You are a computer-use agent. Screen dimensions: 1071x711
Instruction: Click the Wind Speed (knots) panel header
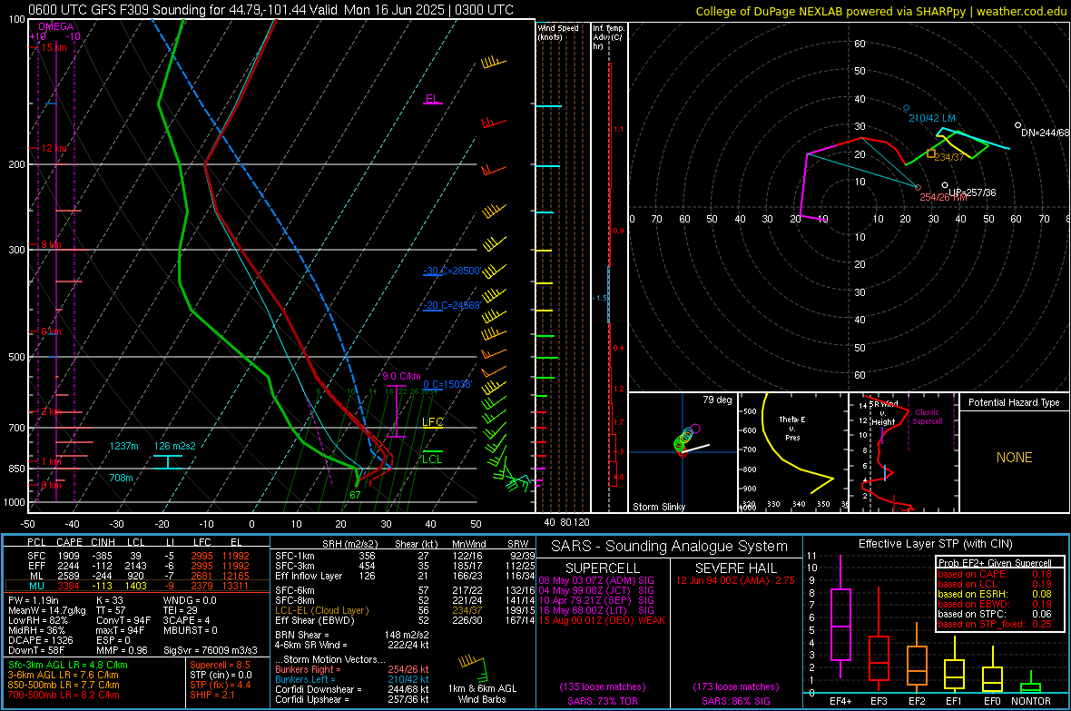tap(558, 32)
